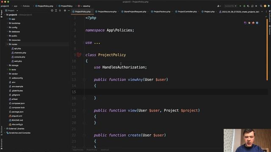The width and height of the screenshot is (271, 152).
Task: Open composer.lock file
Action: coord(17,108)
